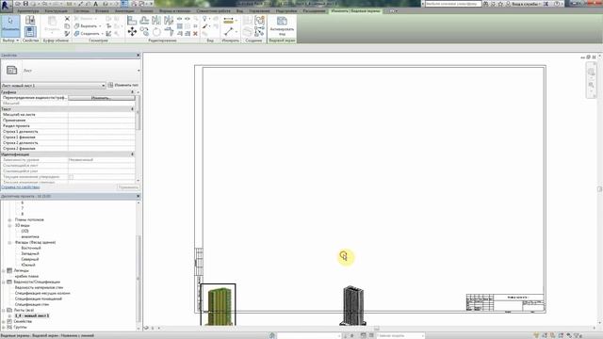
Task: Close the Properties (Свойства) palette
Action: pos(139,56)
